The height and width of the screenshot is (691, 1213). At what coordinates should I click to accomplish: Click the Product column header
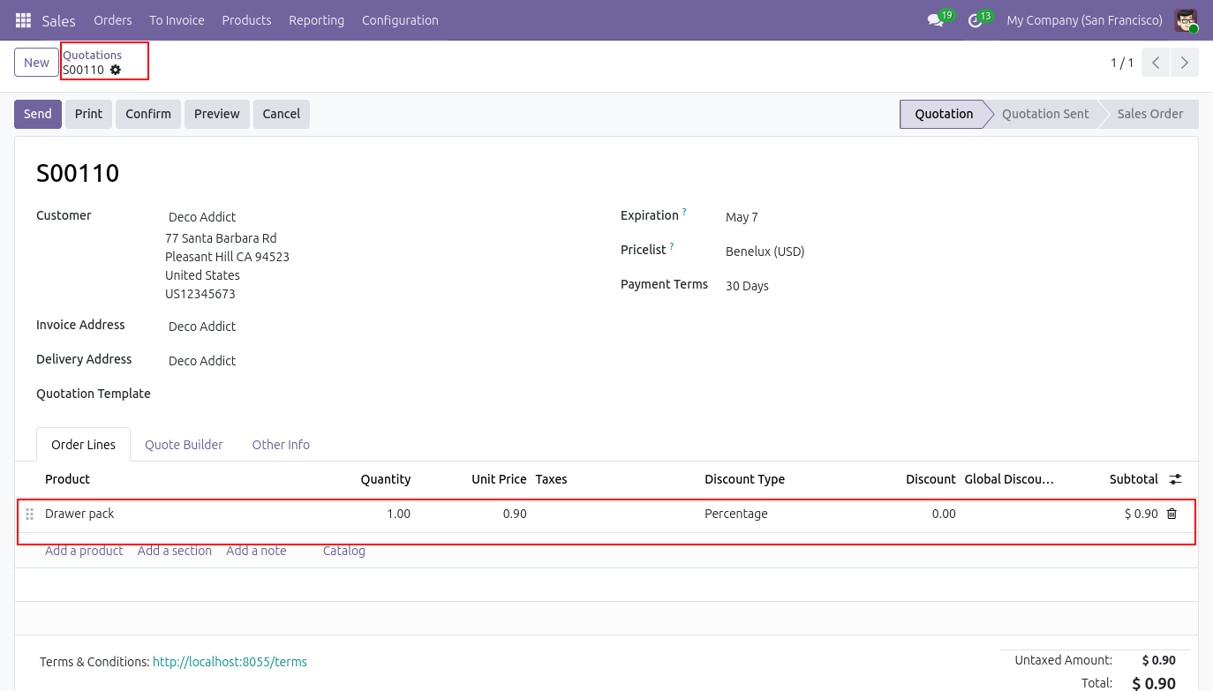point(68,479)
